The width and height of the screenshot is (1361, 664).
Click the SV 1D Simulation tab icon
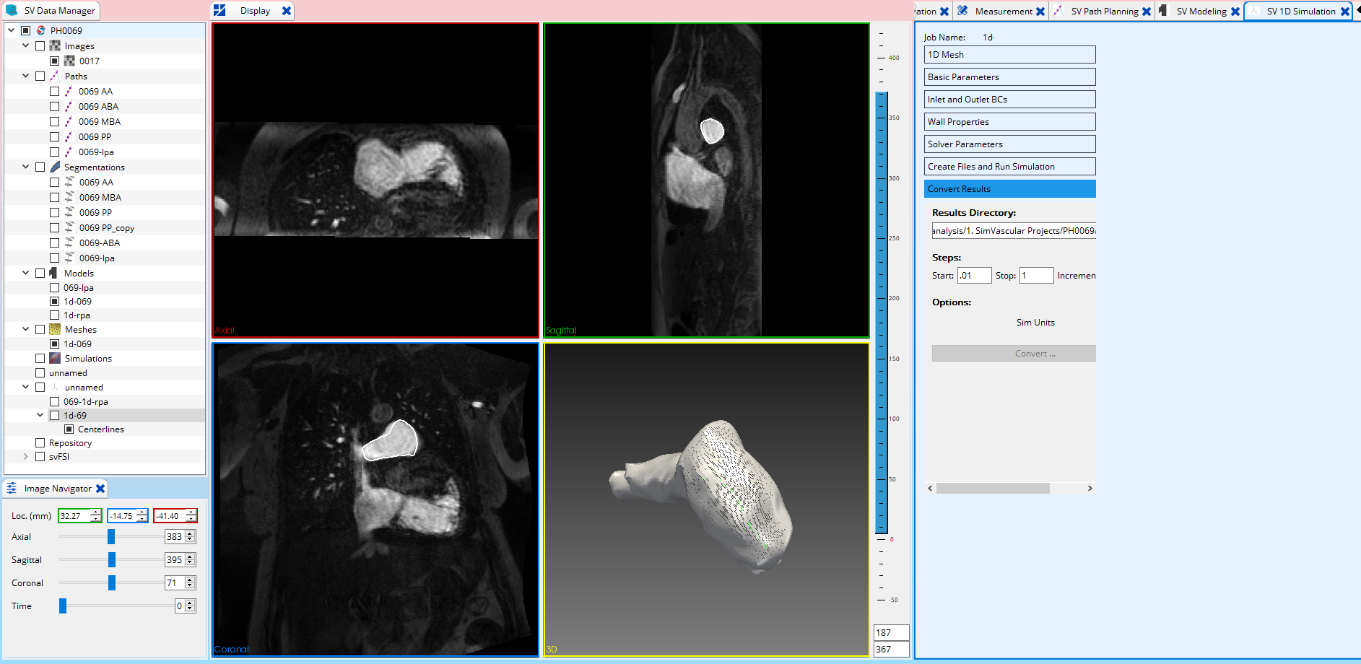point(1254,11)
